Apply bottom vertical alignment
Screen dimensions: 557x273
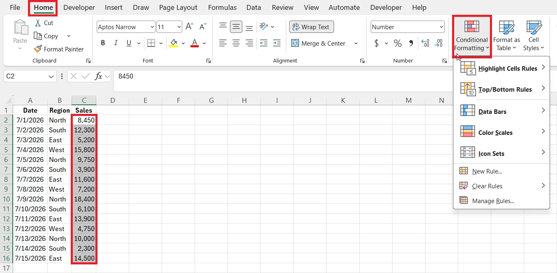249,27
